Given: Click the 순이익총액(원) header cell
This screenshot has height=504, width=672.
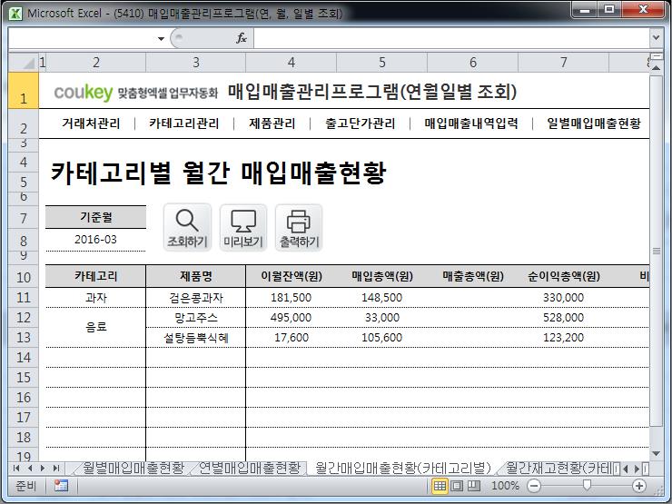Looking at the screenshot, I should coord(564,276).
